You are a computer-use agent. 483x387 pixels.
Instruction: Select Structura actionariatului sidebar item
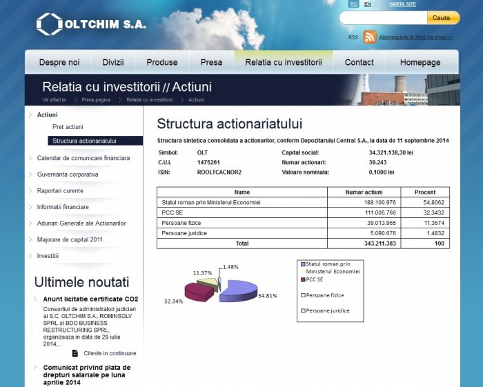tap(95, 141)
